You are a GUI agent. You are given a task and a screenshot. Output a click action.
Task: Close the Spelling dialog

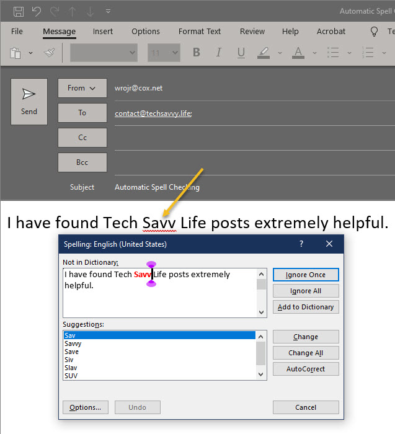329,244
